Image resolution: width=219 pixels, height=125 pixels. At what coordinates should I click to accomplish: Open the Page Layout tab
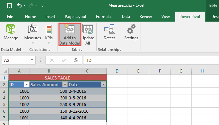tap(75, 17)
